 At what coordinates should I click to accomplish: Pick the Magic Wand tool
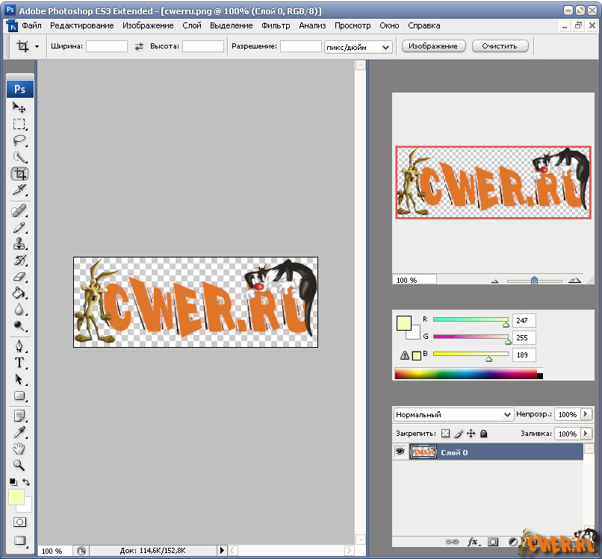(19, 157)
